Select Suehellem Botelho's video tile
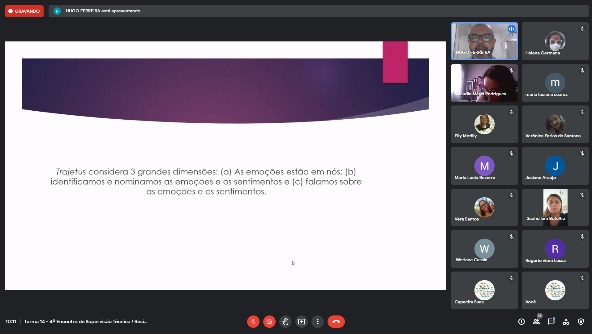Image resolution: width=592 pixels, height=334 pixels. pos(555,207)
